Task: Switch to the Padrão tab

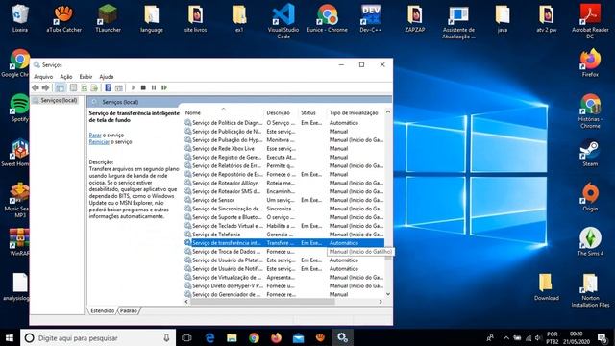Action: point(129,310)
